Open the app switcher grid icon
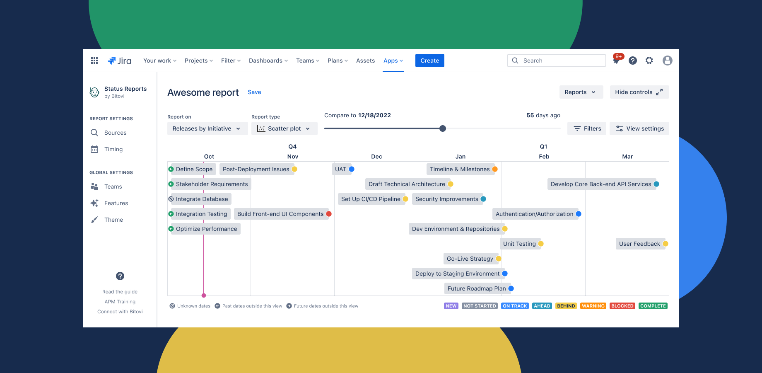 (94, 61)
